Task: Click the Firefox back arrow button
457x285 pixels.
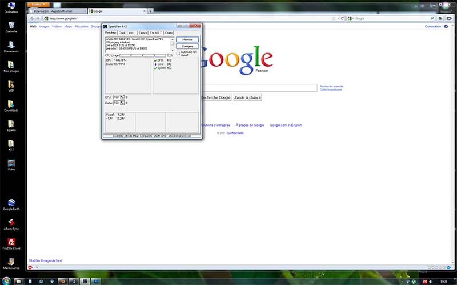Action: click(32, 18)
